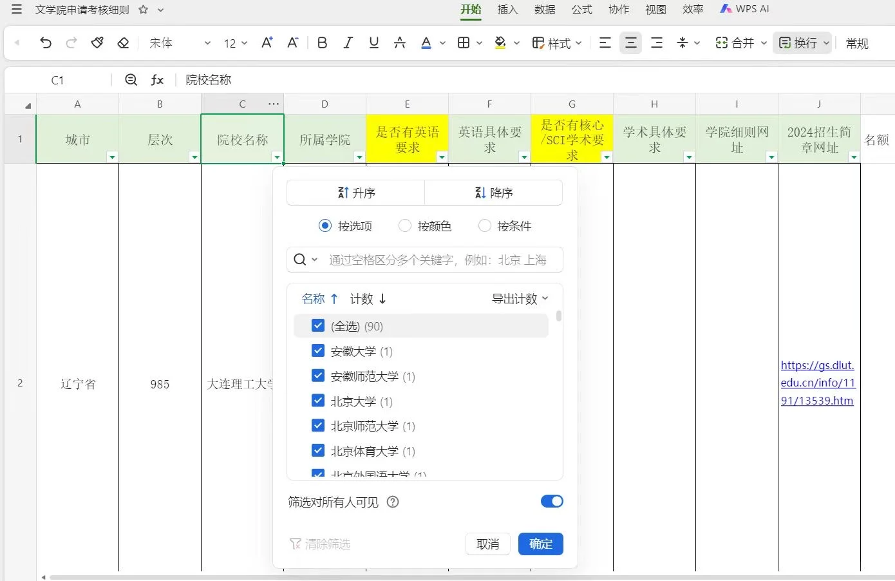Align text right
The width and height of the screenshot is (895, 581).
tap(657, 43)
